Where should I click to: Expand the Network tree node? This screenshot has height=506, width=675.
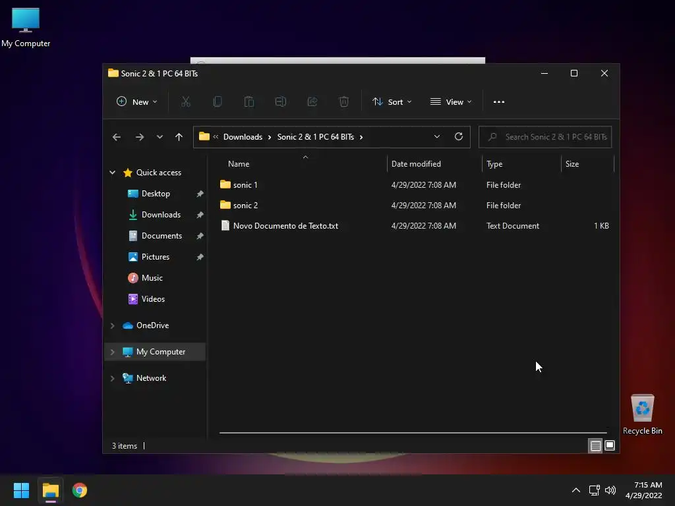pos(112,378)
